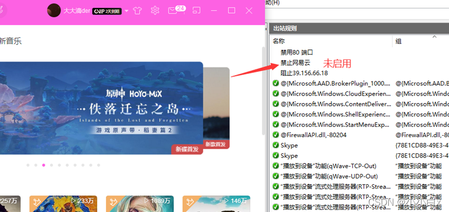
Task: Open NetEase settings gear icon
Action: click(155, 11)
